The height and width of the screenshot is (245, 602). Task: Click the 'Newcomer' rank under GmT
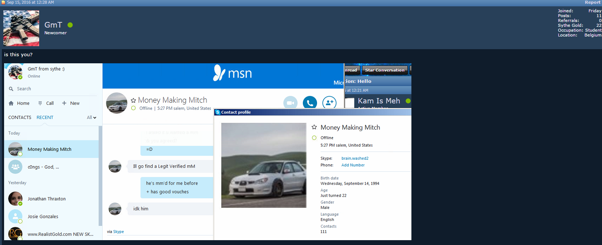56,33
